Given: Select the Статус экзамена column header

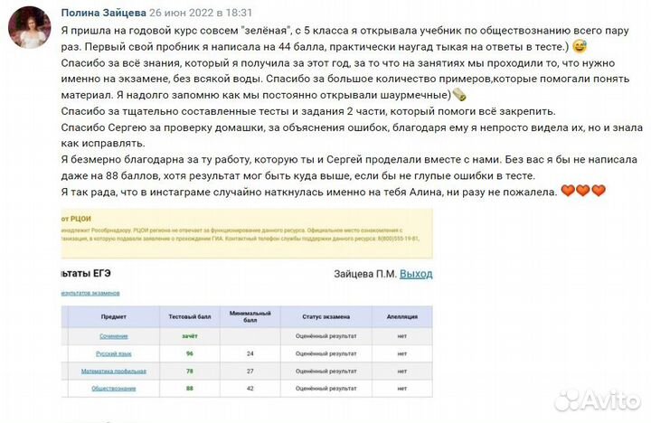Looking at the screenshot, I should click(326, 316).
